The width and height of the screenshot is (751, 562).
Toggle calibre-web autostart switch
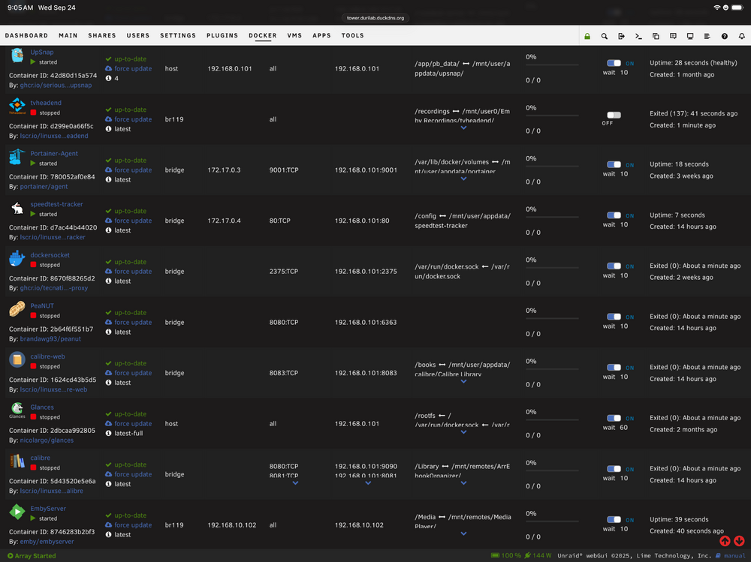pyautogui.click(x=614, y=368)
